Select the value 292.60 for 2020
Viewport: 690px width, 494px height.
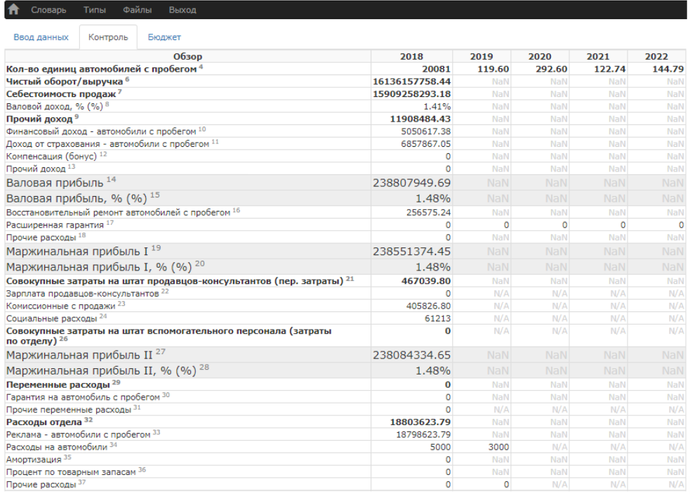click(x=552, y=69)
